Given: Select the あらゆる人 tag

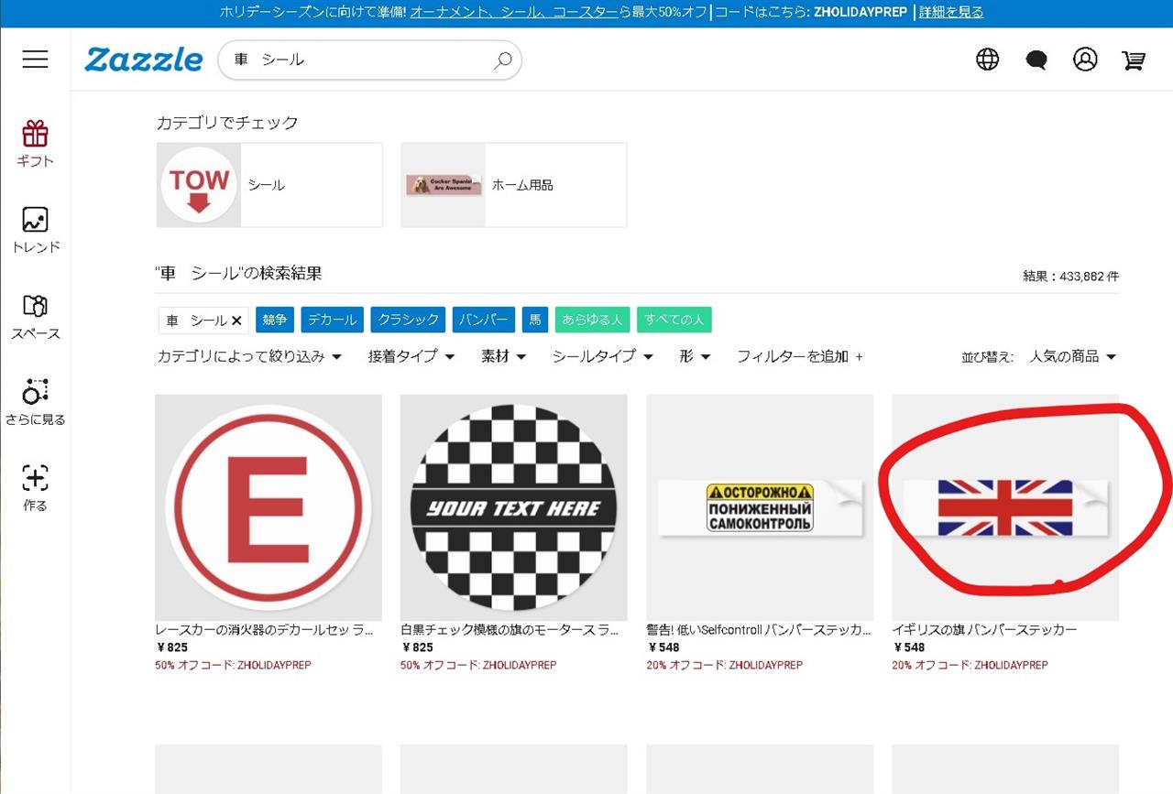Looking at the screenshot, I should [x=592, y=320].
